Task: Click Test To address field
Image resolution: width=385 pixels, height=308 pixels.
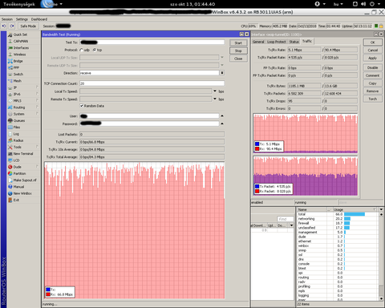Action: click(152, 43)
